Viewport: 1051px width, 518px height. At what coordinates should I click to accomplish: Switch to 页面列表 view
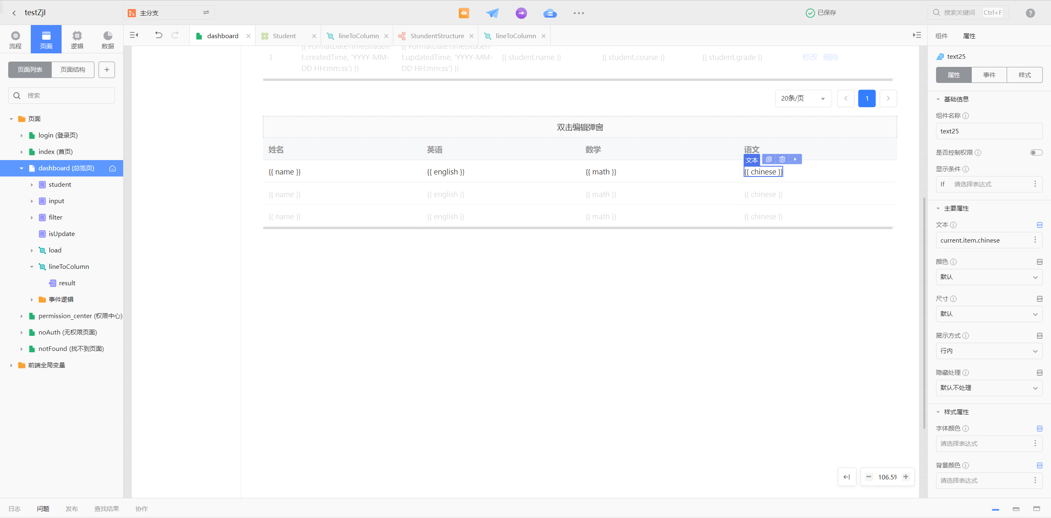[30, 70]
